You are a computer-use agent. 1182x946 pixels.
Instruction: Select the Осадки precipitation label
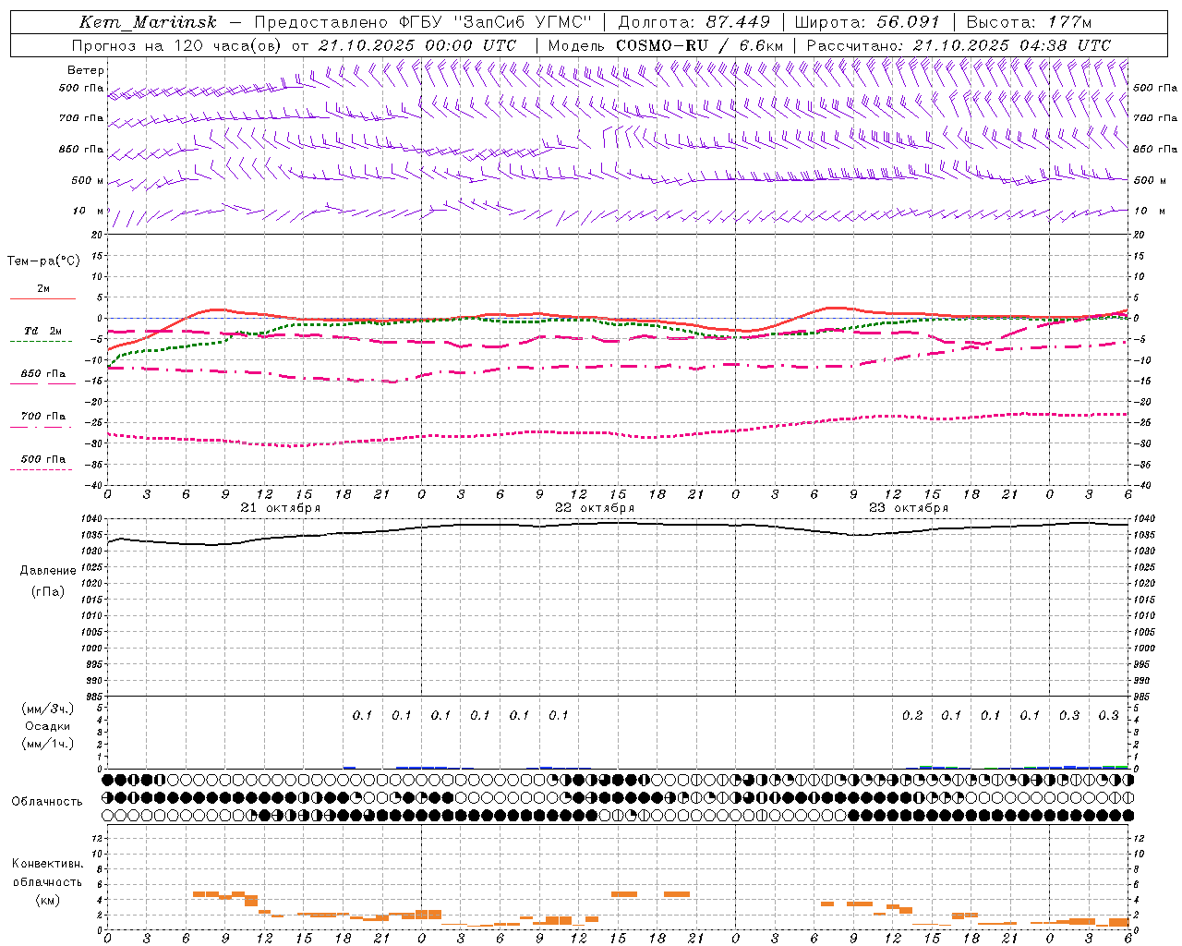(48, 726)
